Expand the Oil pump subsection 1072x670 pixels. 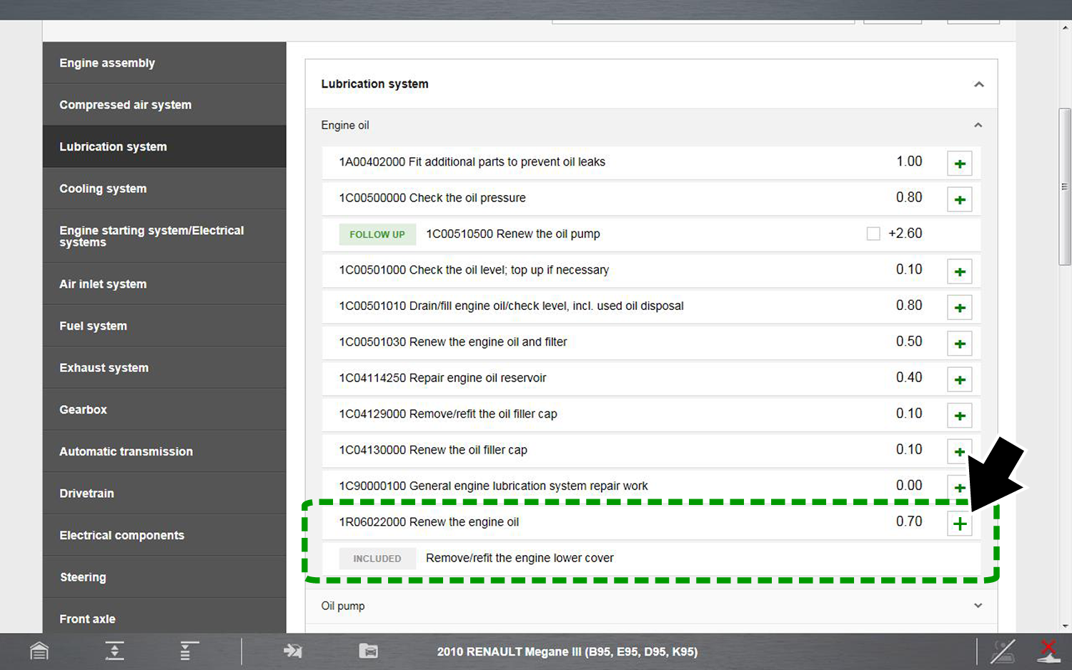978,606
